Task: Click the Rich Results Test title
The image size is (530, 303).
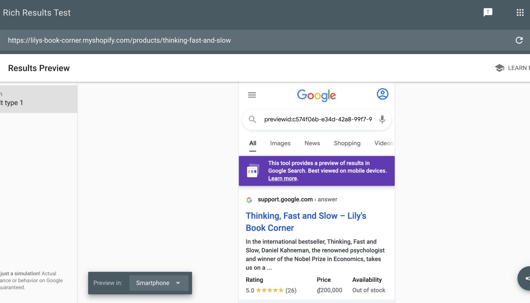Action: tap(36, 12)
